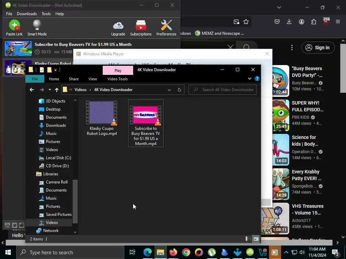Select Home tab in File Explorer ribbon
Viewport: 346px width, 259px height.
point(54,79)
